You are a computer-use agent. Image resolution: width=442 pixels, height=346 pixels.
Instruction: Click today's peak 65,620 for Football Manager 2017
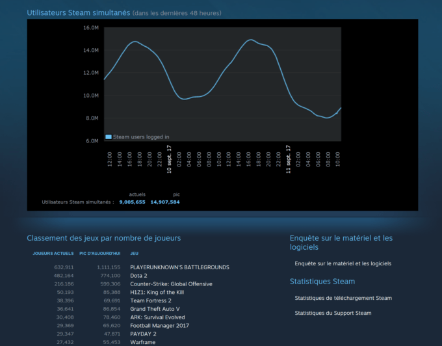pyautogui.click(x=112, y=325)
